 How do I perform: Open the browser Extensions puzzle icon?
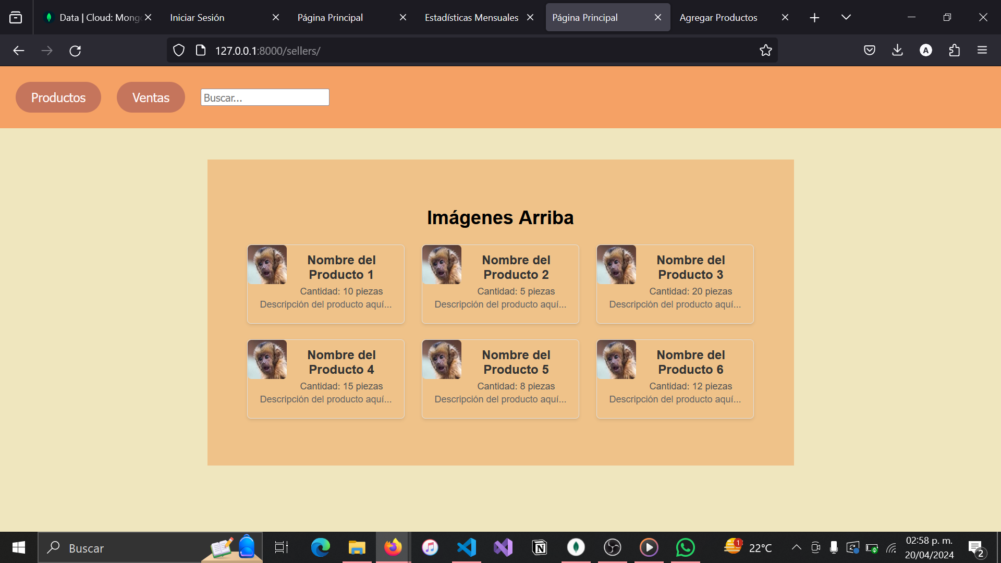pyautogui.click(x=954, y=51)
